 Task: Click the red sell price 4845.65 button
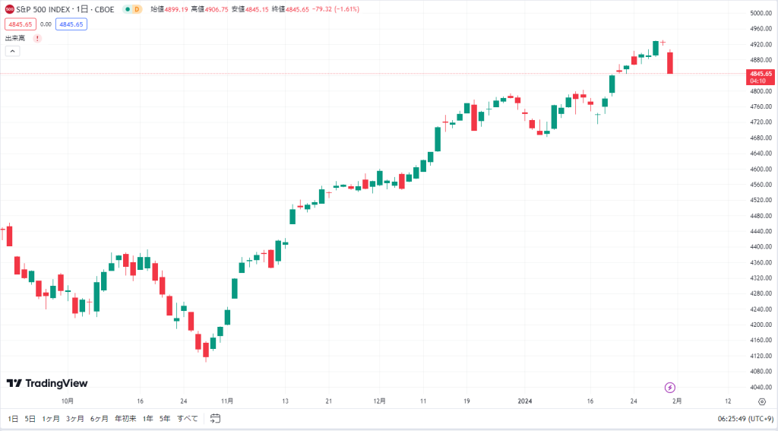21,24
